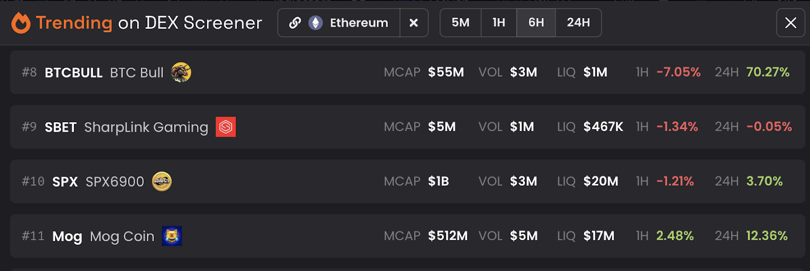Click the BTC Bull token avatar
810x271 pixels.
tap(181, 72)
